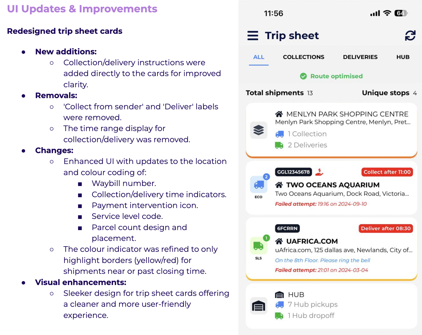Viewport: 422px width, 335px height.
Task: Click the house icon beside UAFRICA.COM
Action: [279, 241]
